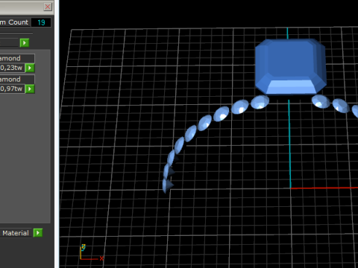Select the 0,97tw diamond weight field
This screenshot has height=268, width=358.
[x=12, y=89]
